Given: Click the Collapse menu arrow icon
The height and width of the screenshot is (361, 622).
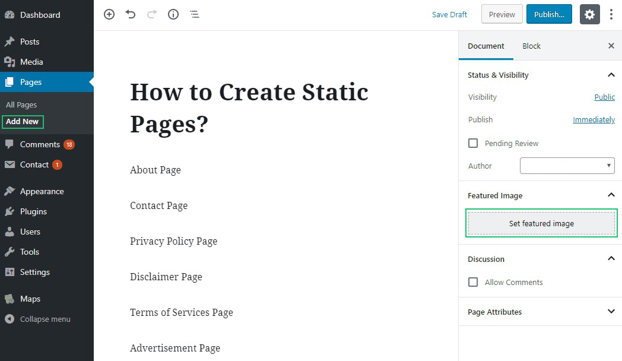Looking at the screenshot, I should tap(9, 319).
